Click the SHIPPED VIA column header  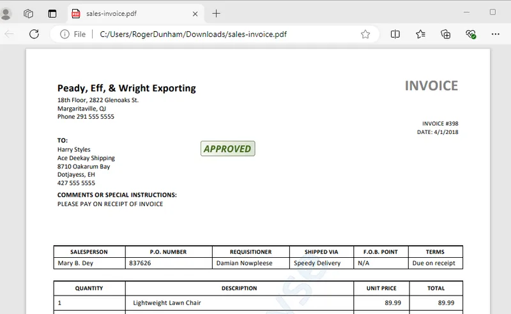pos(321,252)
